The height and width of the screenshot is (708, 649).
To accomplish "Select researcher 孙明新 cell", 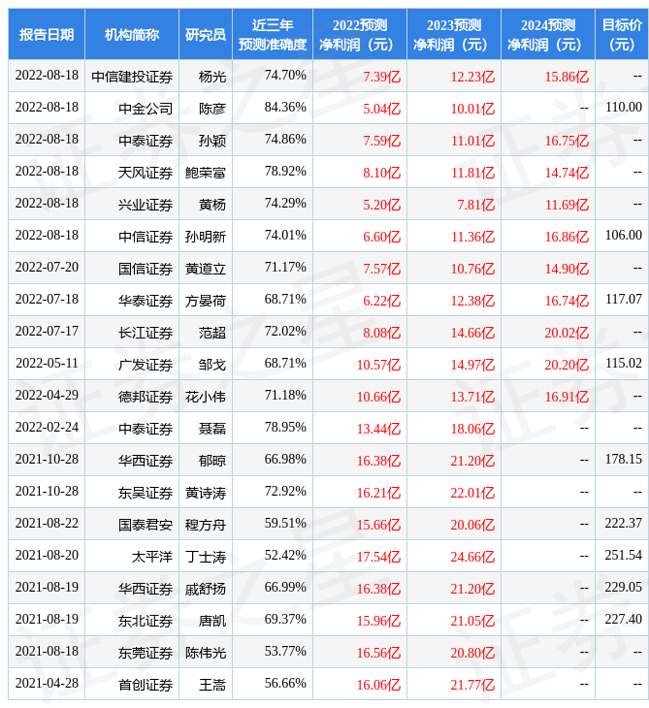I will 206,237.
